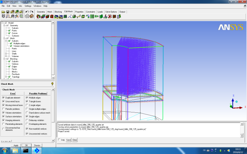Click the Redo arrow icon
The width and height of the screenshot is (247, 154).
coord(31,12)
